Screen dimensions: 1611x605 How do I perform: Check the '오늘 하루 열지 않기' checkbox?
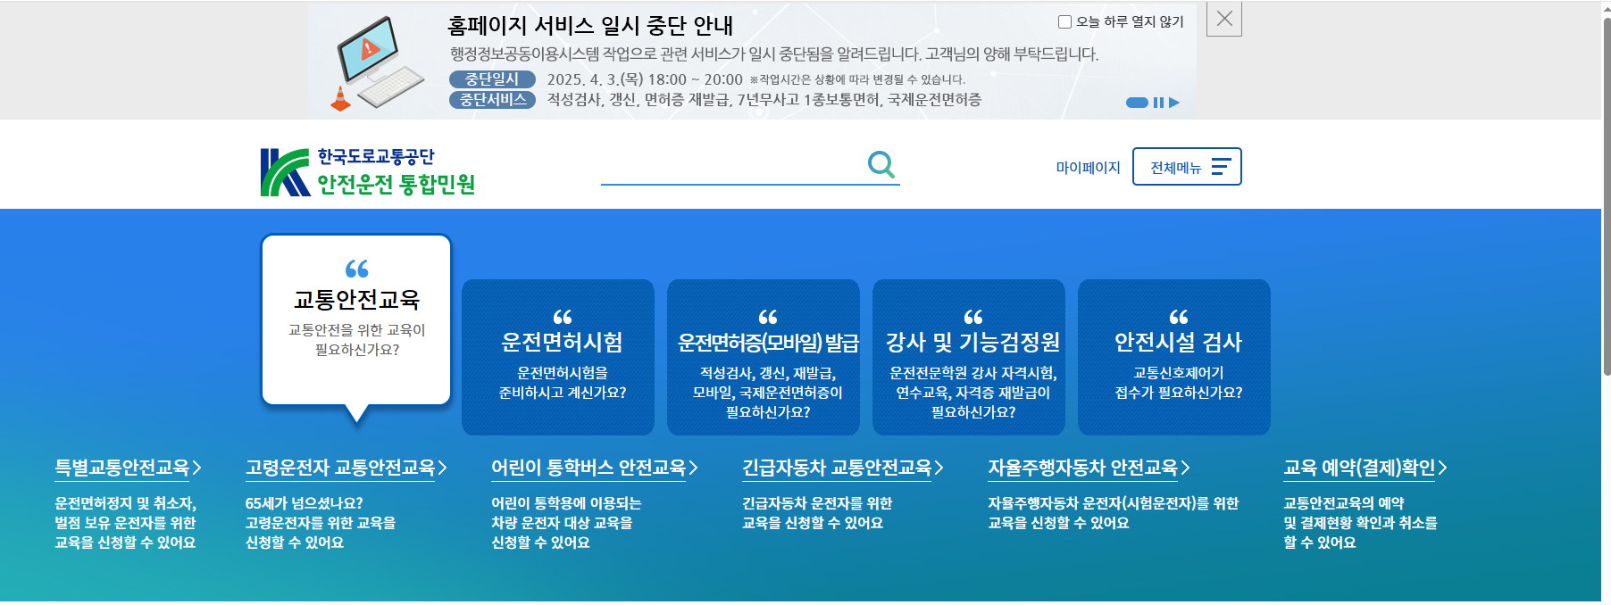point(1064,21)
